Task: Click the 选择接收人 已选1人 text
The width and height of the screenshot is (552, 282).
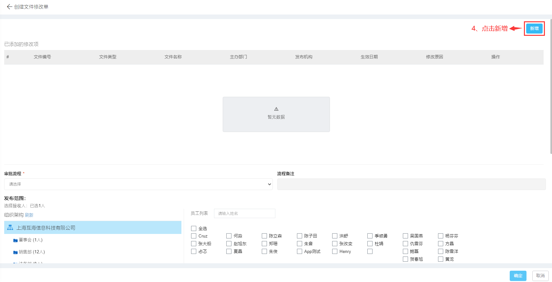Action: tap(25, 206)
